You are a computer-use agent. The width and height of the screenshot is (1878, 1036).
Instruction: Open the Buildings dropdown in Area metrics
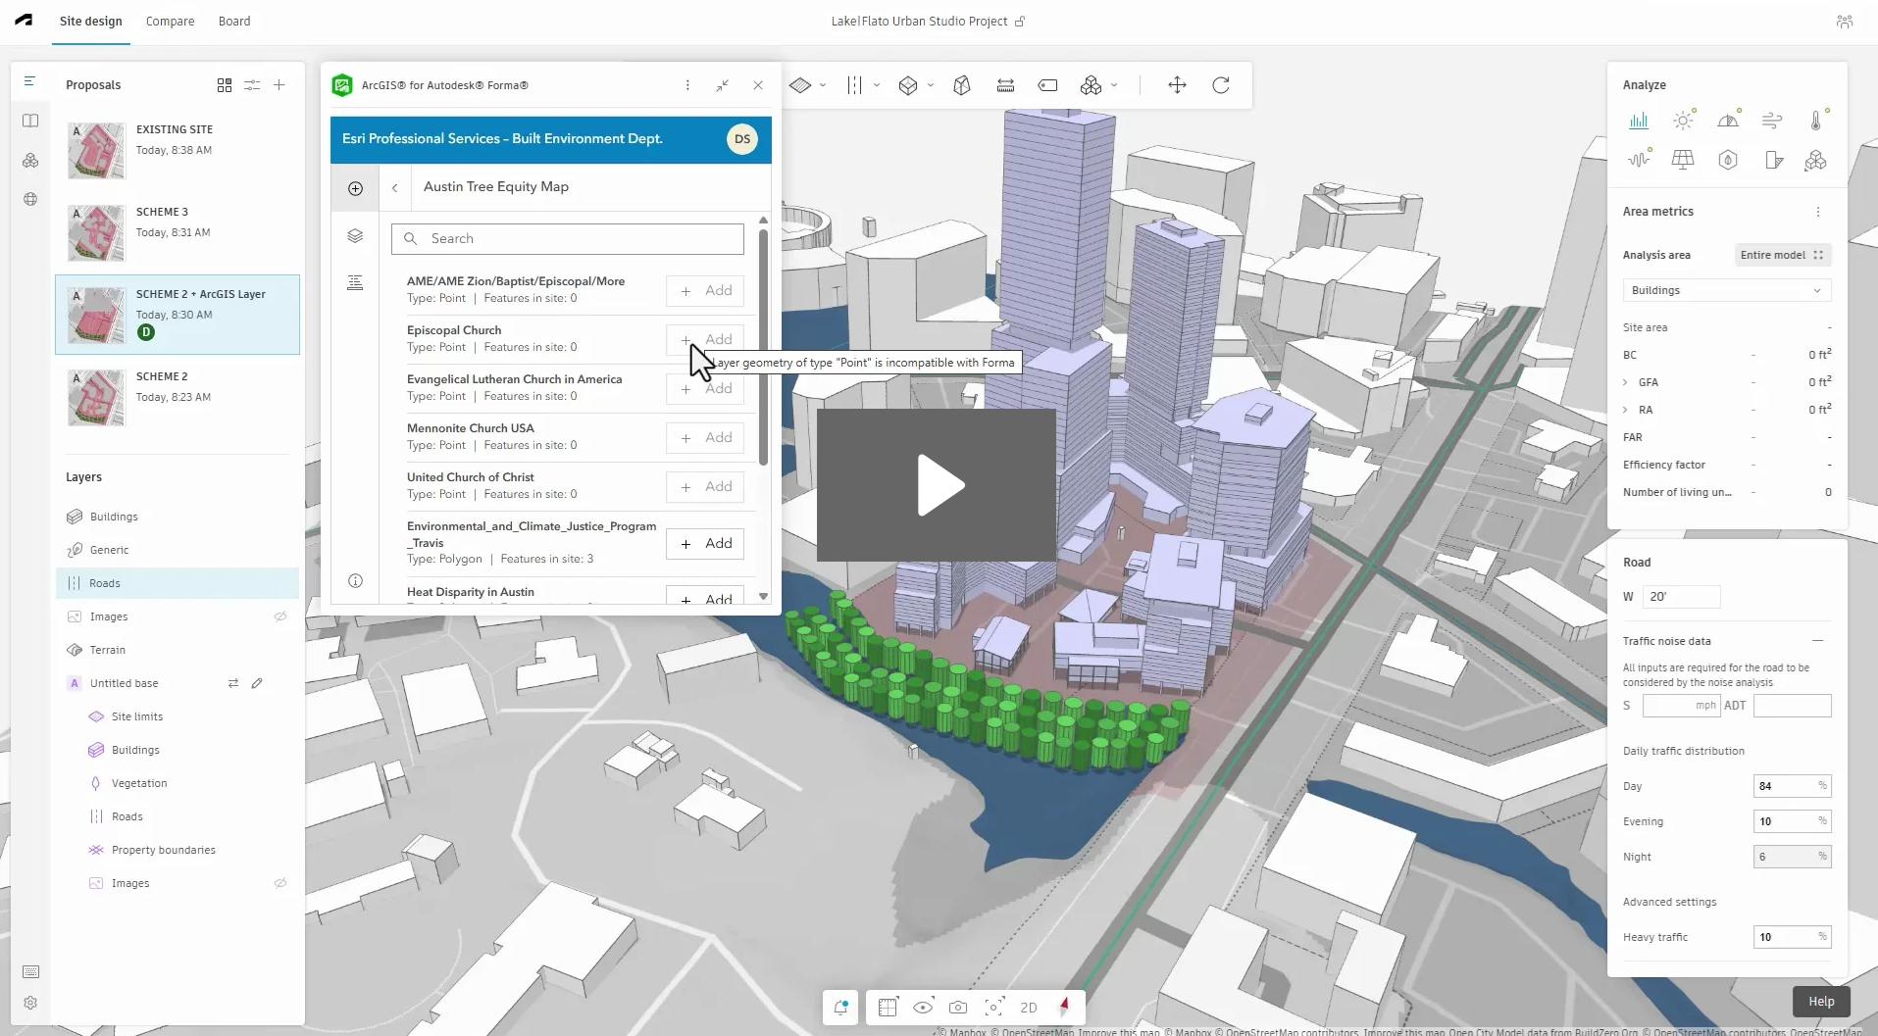(1727, 290)
